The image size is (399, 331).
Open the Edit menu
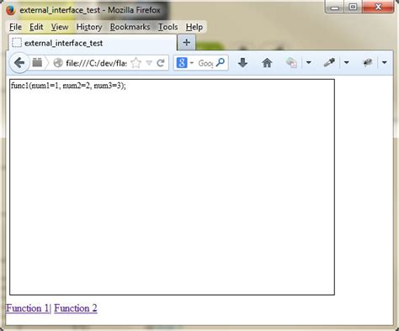click(x=36, y=27)
